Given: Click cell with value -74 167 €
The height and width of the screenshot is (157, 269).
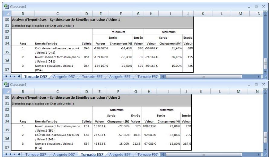Looking at the screenshot, I should (x=151, y=57).
